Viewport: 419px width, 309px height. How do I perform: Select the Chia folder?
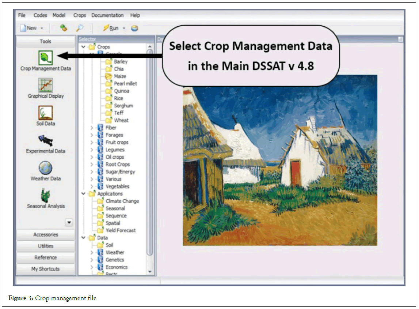(115, 69)
